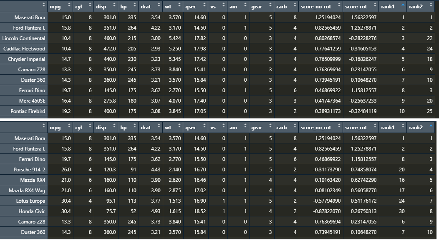Viewport: 439px width, 241px height.
Task: Select the Cadillac Fleetwood row name
Action: point(24,49)
